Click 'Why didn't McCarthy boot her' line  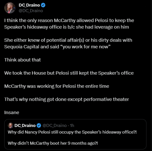(x=53, y=143)
